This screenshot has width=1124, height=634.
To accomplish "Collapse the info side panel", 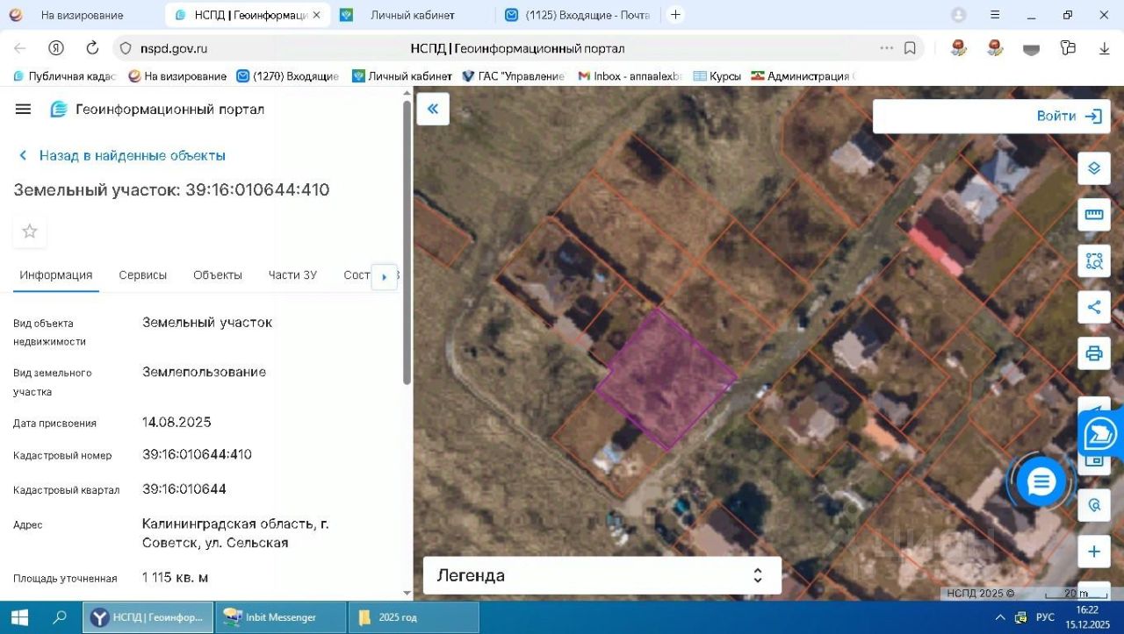I will (x=433, y=109).
